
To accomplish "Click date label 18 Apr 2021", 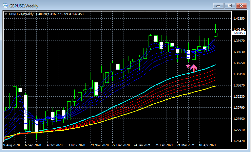I will 207,145.
